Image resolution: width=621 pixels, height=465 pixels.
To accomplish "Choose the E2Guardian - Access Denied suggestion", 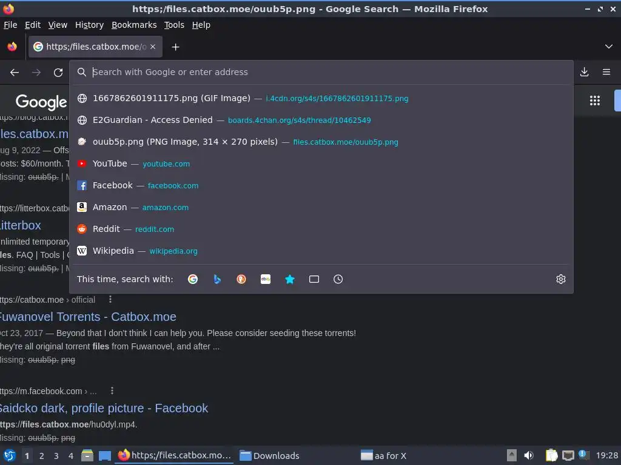I will coord(321,120).
